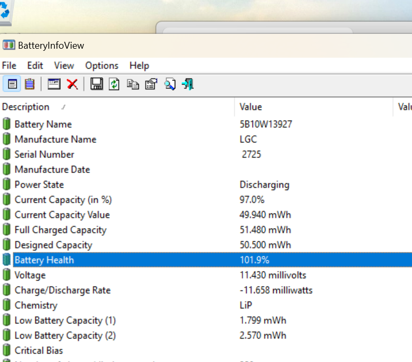Click the serial number value 2725
Screen dimensions: 412x362
(x=251, y=155)
